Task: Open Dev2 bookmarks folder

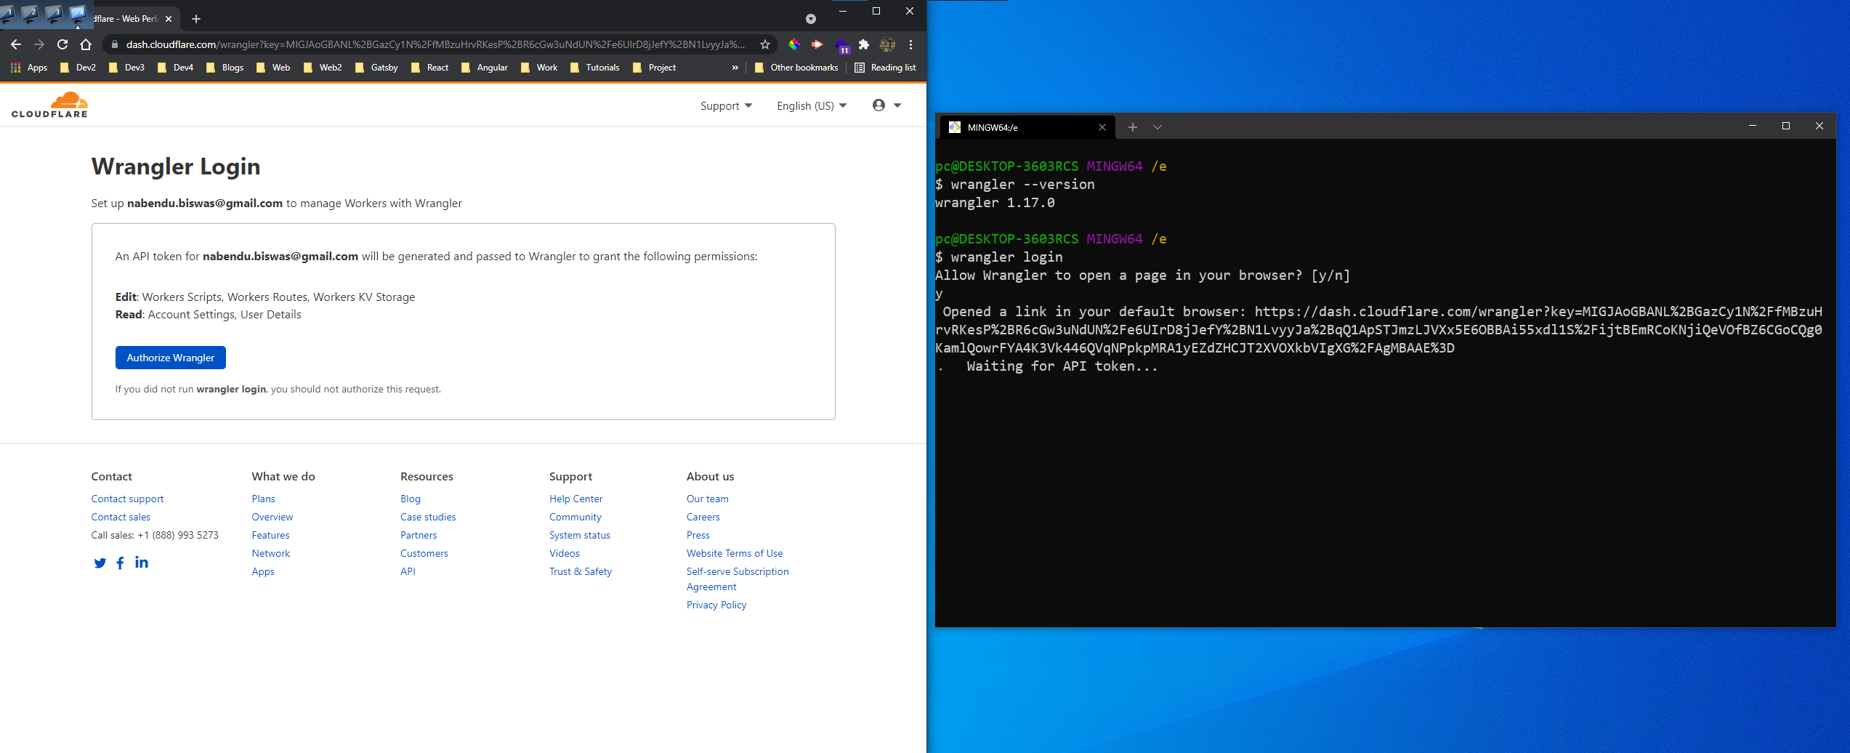Action: tap(78, 68)
